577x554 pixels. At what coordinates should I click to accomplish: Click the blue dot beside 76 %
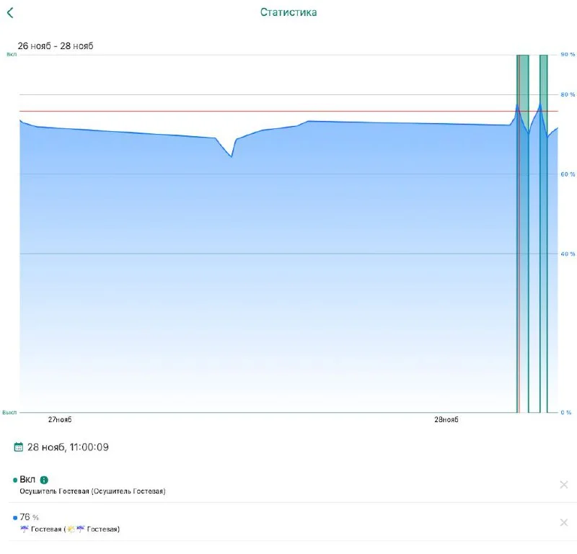tap(15, 517)
